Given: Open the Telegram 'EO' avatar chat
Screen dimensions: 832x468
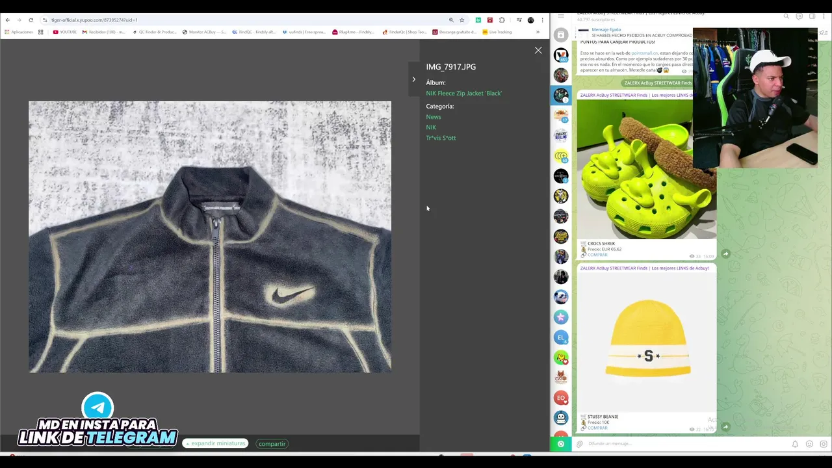Looking at the screenshot, I should 561,398.
